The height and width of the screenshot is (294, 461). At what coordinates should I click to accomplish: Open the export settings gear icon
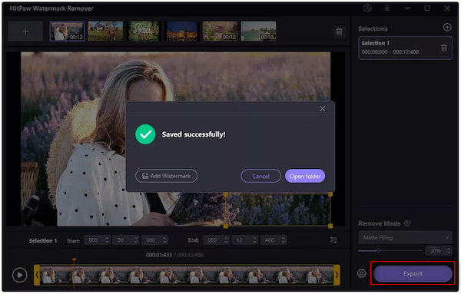pyautogui.click(x=362, y=273)
